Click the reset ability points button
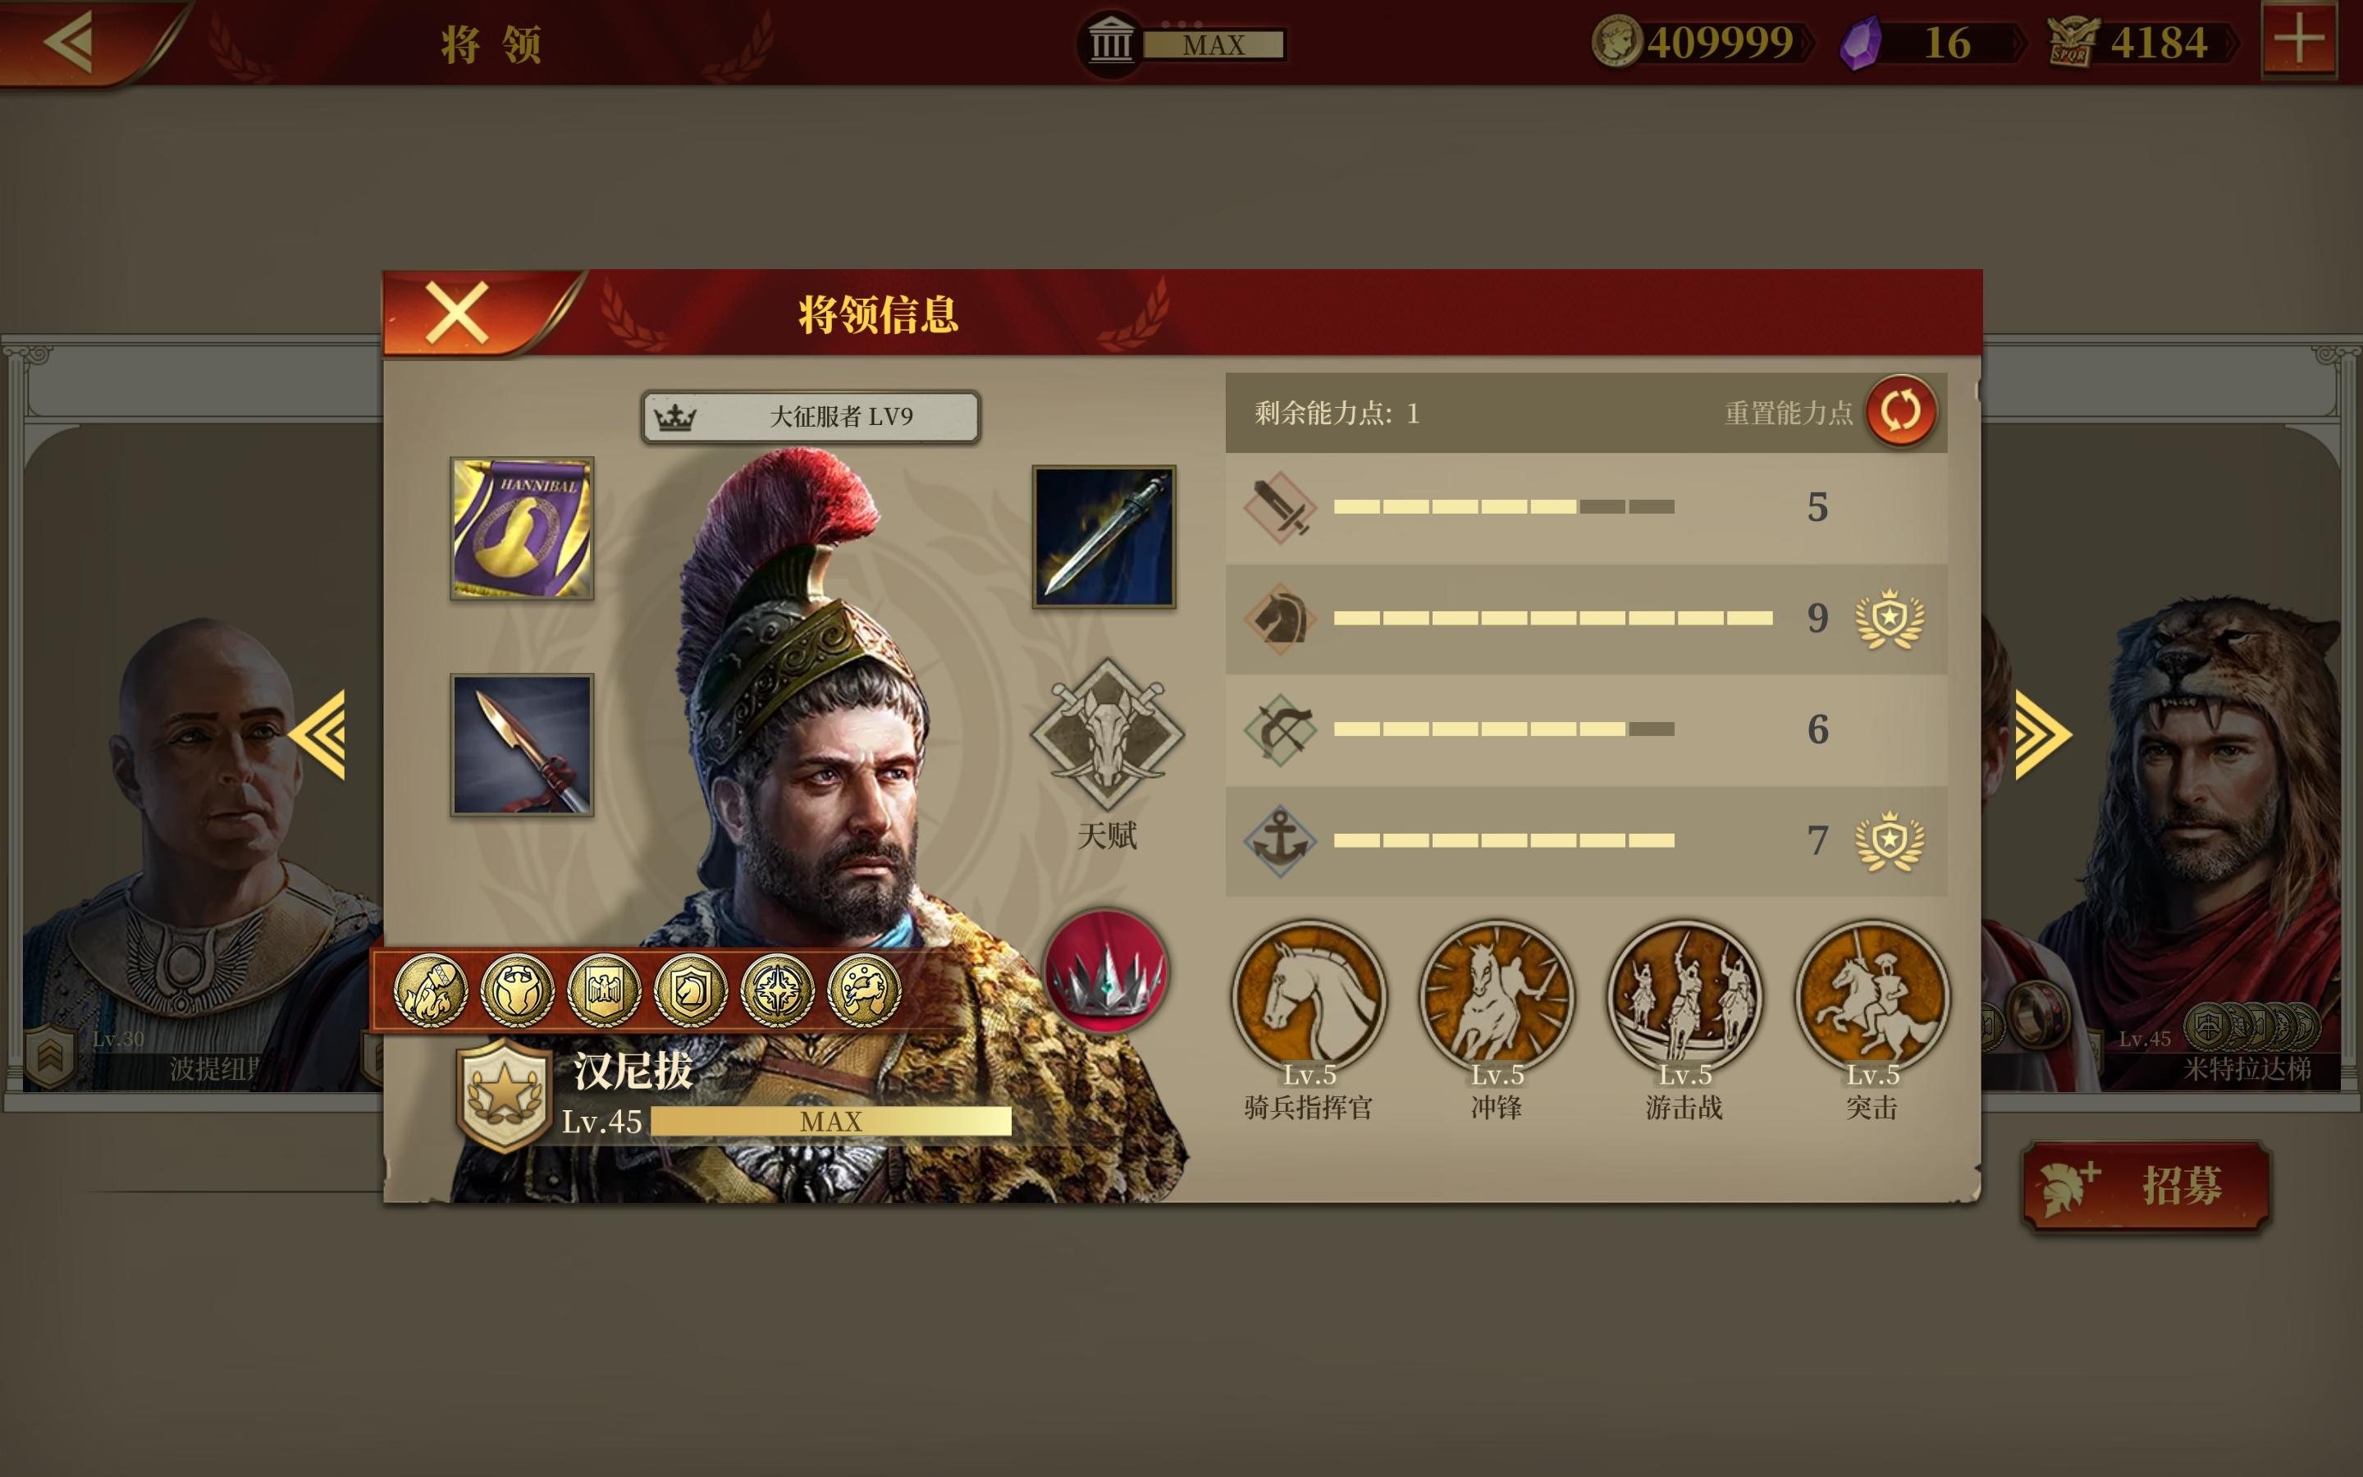Image resolution: width=2363 pixels, height=1477 pixels. pos(1900,411)
